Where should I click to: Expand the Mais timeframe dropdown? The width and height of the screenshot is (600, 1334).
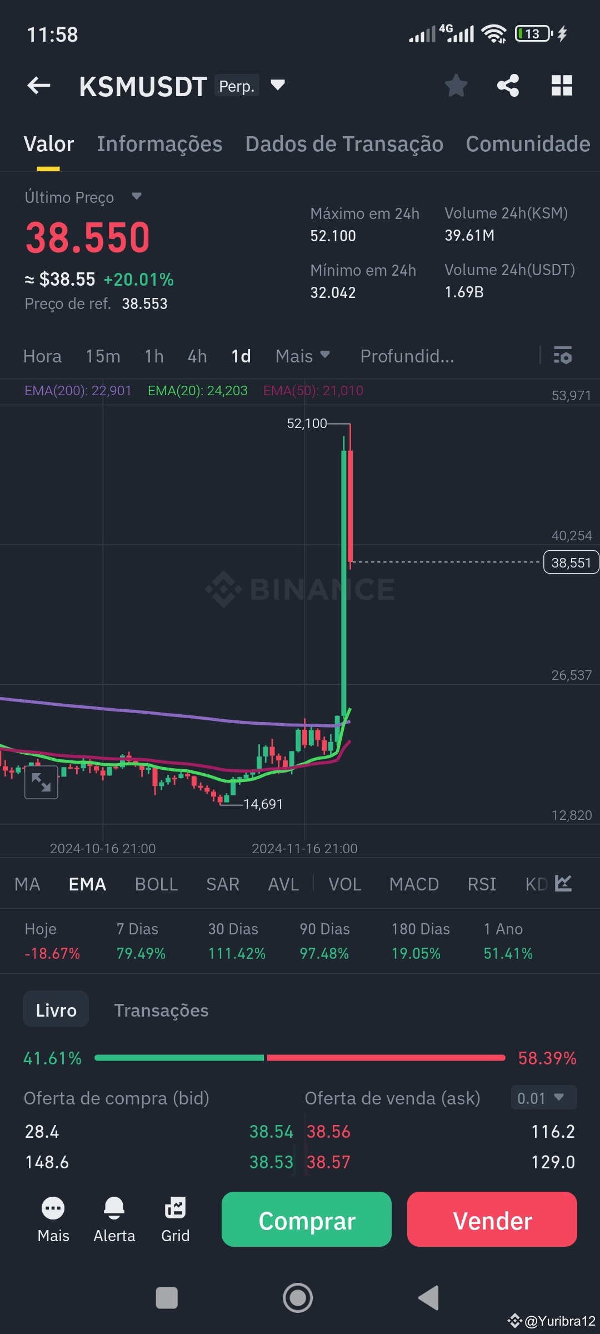click(303, 356)
